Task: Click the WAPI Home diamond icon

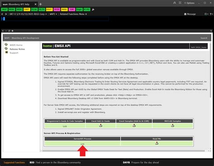Action: 6,45
